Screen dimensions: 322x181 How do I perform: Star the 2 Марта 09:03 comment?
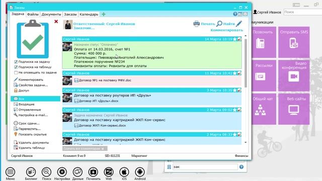pos(235,110)
